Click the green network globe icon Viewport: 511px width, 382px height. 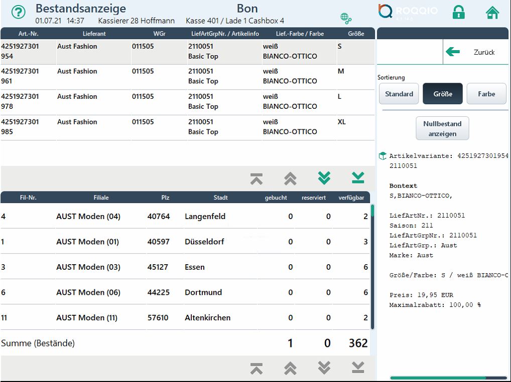[x=346, y=19]
